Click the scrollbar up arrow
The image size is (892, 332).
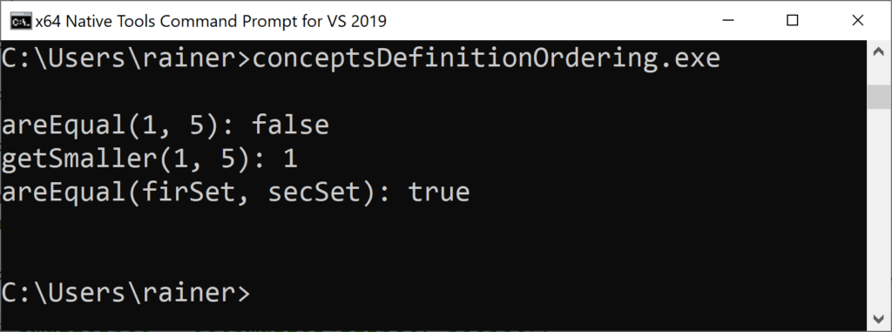point(880,51)
